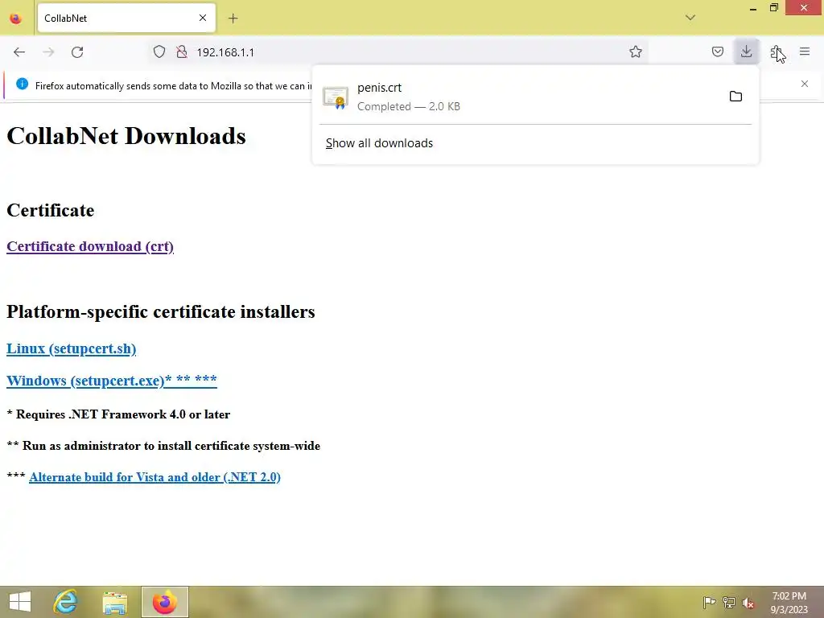This screenshot has height=618, width=824.
Task: Click the info icon in notification bar
Action: [x=22, y=84]
